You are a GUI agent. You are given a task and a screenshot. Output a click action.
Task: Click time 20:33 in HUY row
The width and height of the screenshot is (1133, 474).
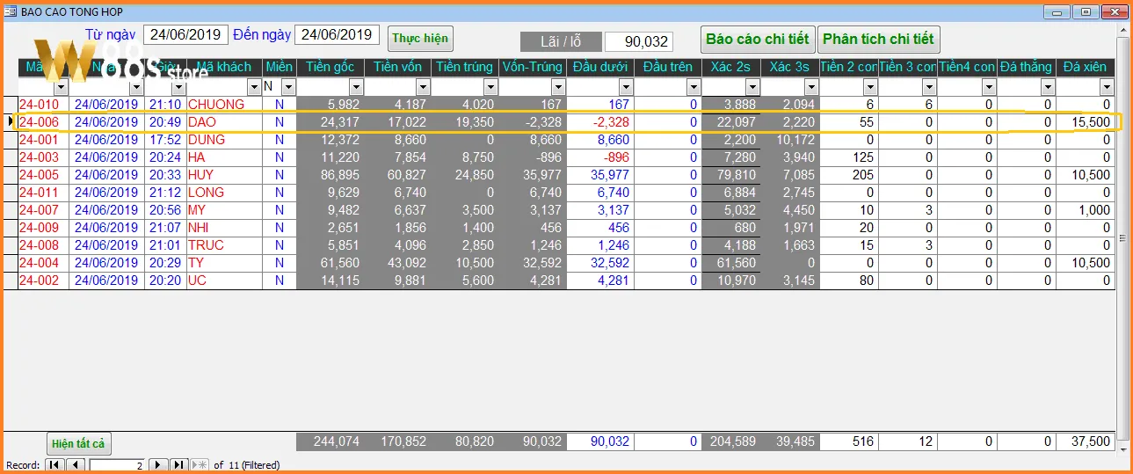(165, 175)
